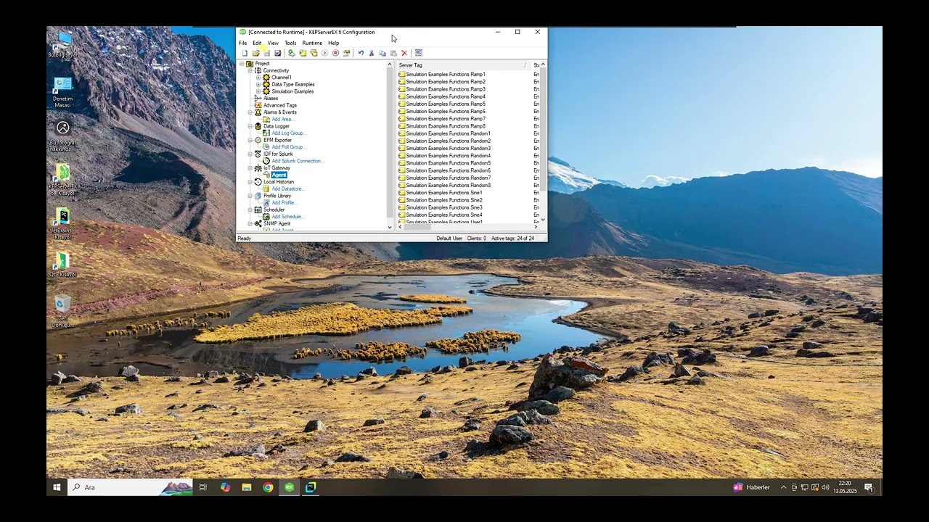
Task: Open the Bu Bilgisayar desktop icon
Action: tap(63, 43)
